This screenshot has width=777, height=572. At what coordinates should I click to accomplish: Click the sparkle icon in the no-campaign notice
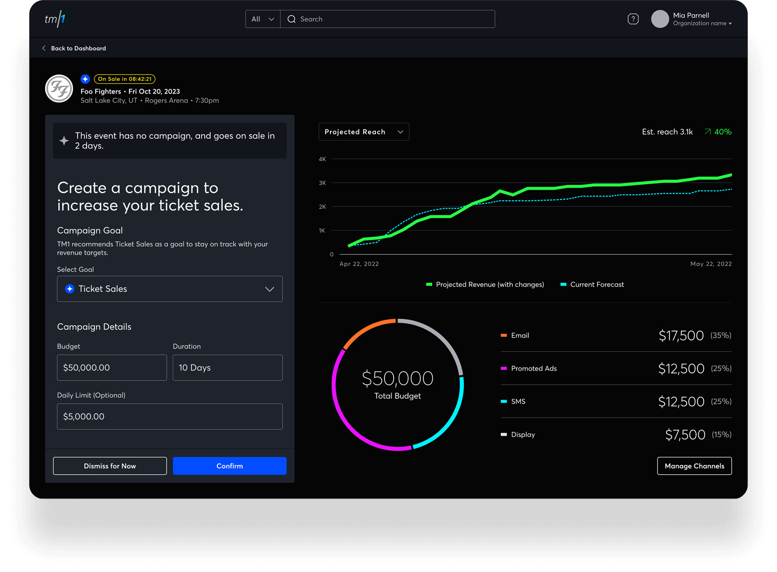[x=64, y=141]
